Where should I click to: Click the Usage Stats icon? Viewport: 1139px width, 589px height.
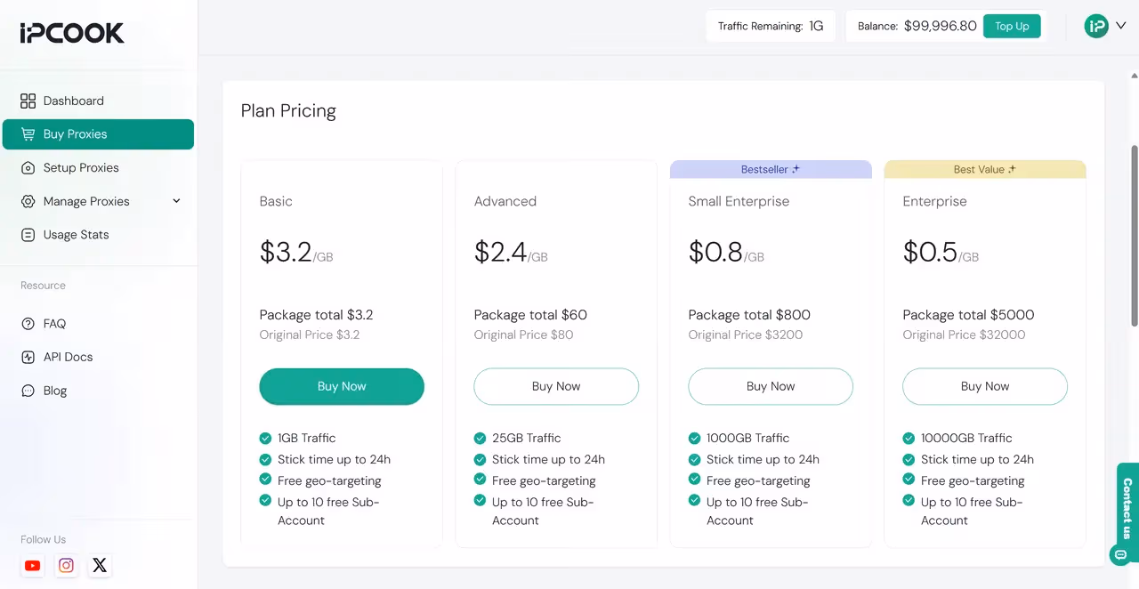click(x=28, y=234)
